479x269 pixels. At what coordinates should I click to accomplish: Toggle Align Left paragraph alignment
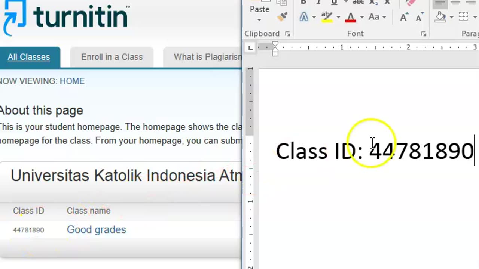440,3
